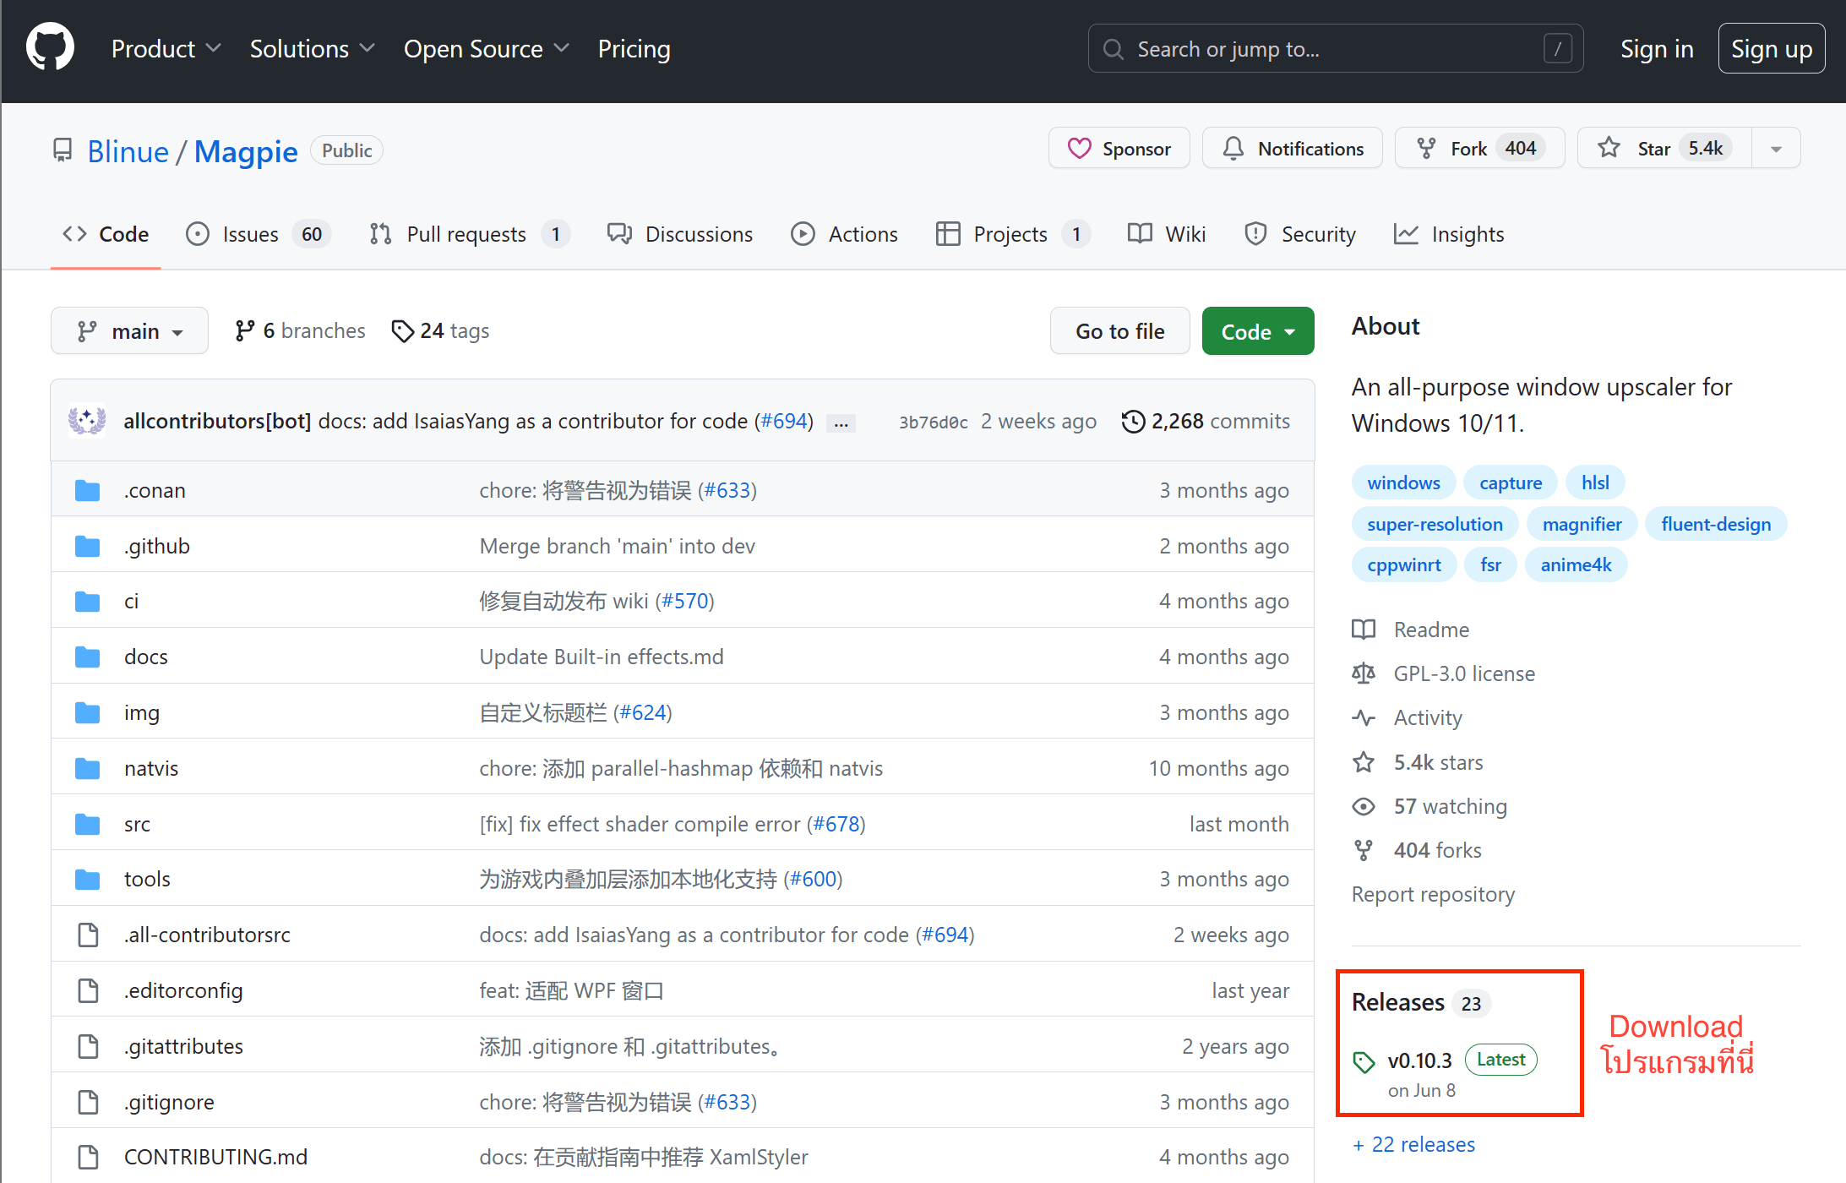The height and width of the screenshot is (1183, 1846).
Task: Open the CONTRIBUTING.md file
Action: coord(215,1157)
